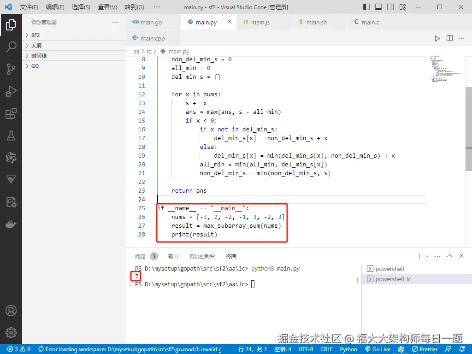This screenshot has height=354, width=472.
Task: Split the editor to the right
Action: [449, 38]
